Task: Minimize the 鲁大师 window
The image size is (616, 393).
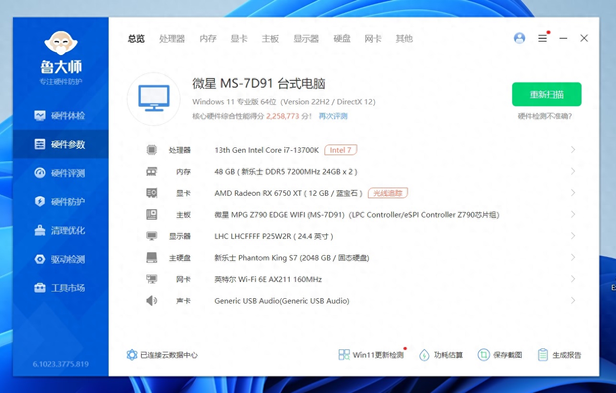Action: click(x=563, y=38)
